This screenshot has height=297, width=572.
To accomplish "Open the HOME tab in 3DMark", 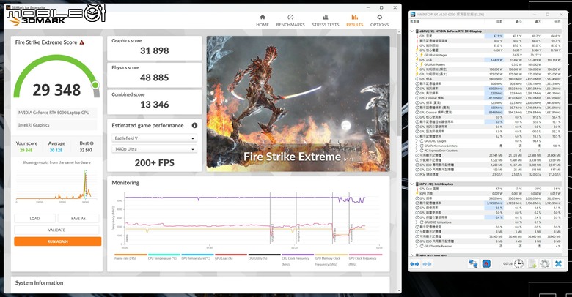I will [263, 20].
